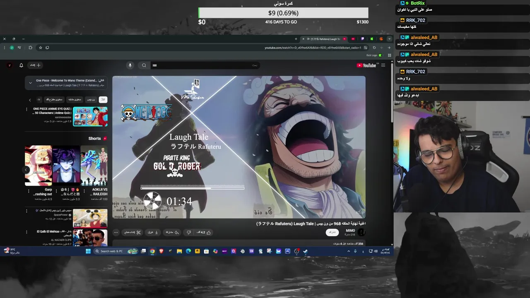Image resolution: width=530 pixels, height=298 pixels.
Task: Like the Laugh Tale video (4.2K)
Action: [204, 233]
